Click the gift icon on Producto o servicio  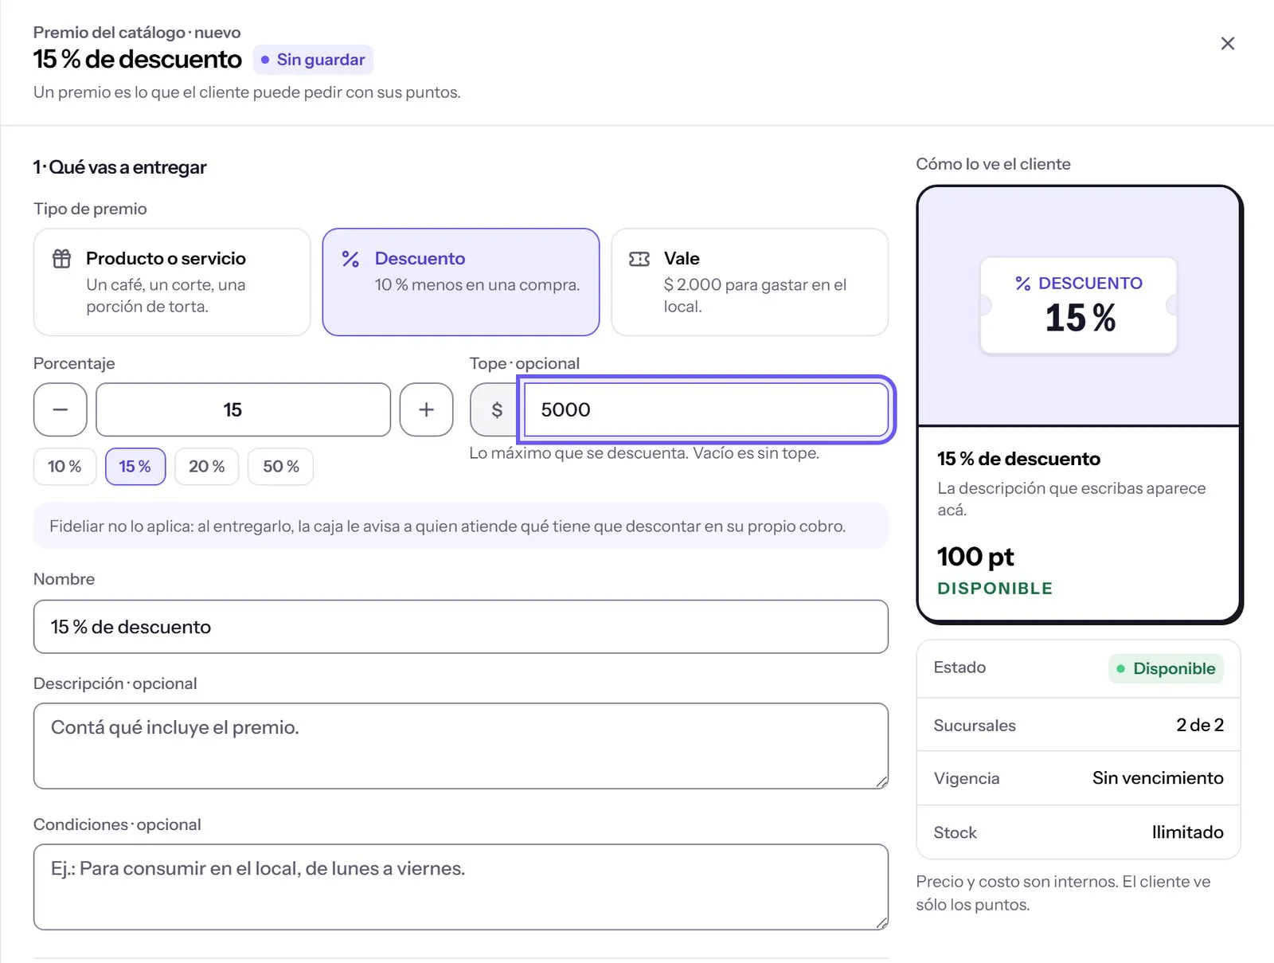61,259
